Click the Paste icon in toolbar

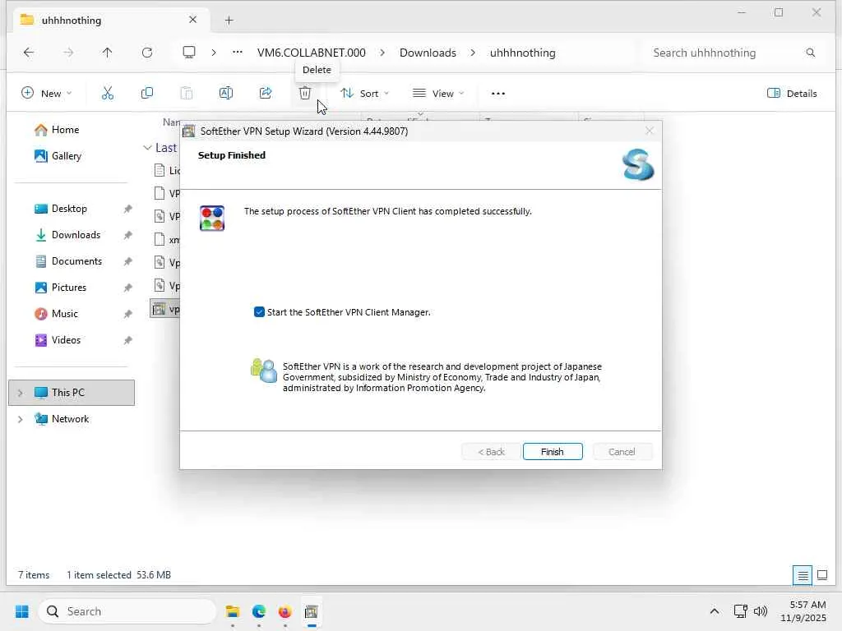point(187,94)
